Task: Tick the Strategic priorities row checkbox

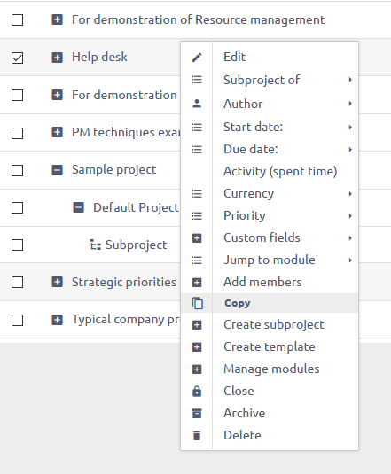Action: [x=17, y=282]
